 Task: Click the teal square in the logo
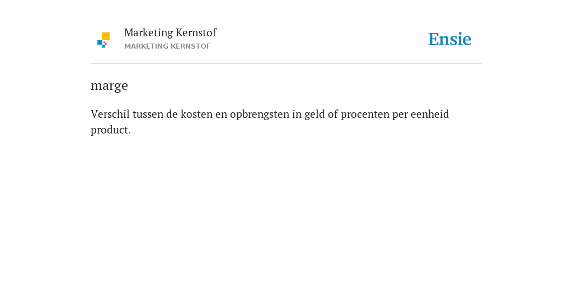pos(104,46)
